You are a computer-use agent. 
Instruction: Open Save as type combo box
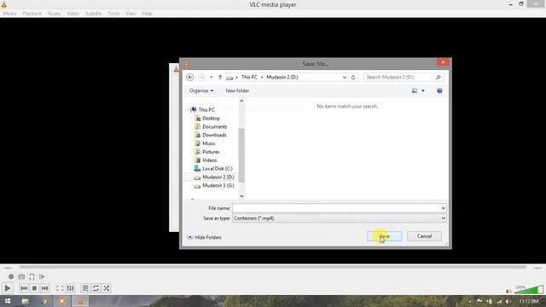point(340,218)
